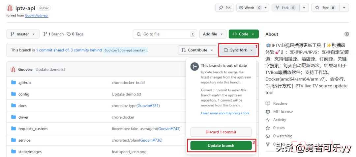The image size is (356, 157).
Task: Open the Readme link in About
Action: (280, 103)
